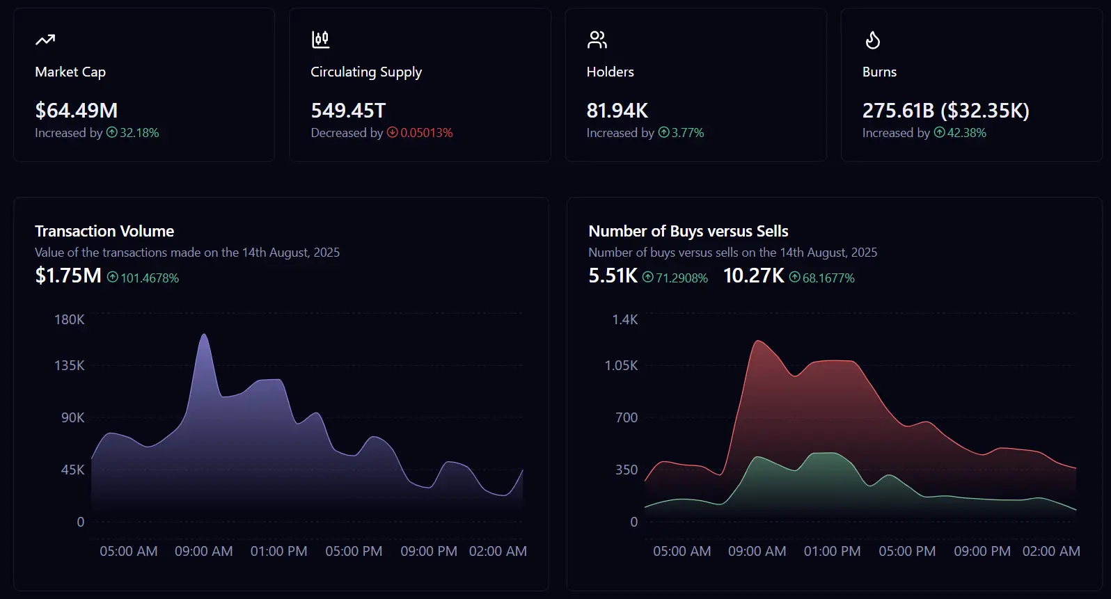Click the Circulating Supply candlestick icon
Image resolution: width=1111 pixels, height=599 pixels.
[320, 40]
